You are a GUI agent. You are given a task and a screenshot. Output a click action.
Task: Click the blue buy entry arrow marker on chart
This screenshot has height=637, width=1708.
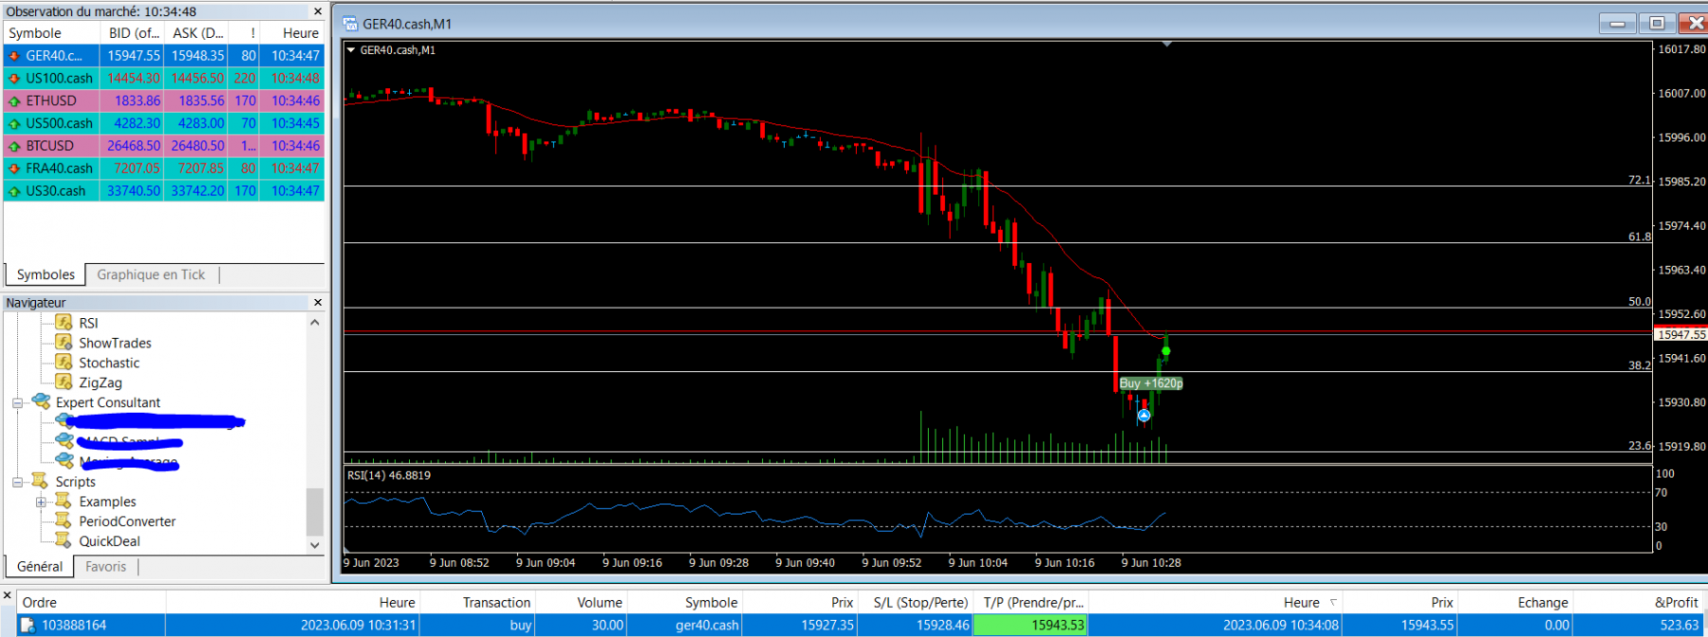(x=1144, y=415)
